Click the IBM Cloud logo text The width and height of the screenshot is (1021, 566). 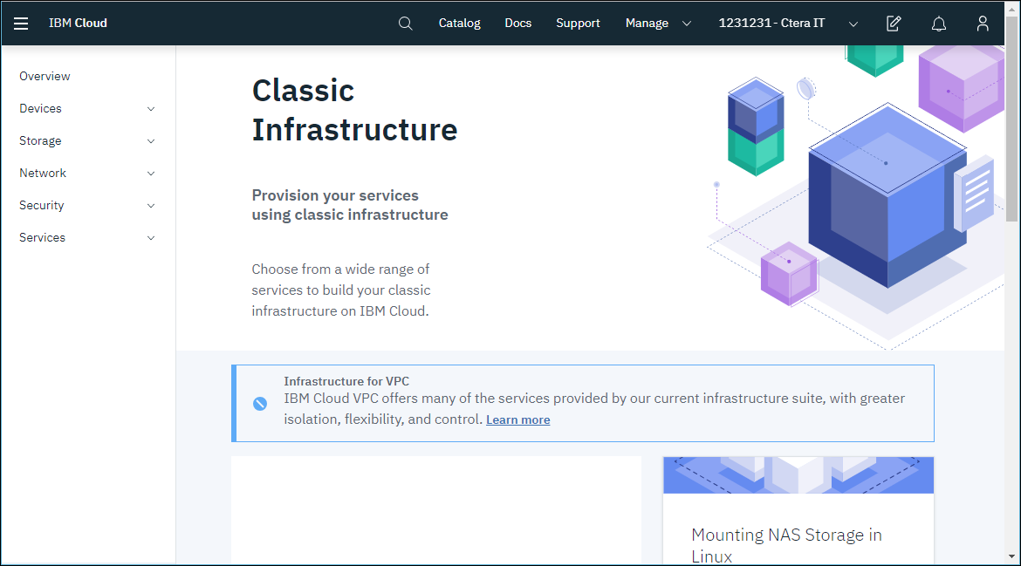[x=79, y=23]
